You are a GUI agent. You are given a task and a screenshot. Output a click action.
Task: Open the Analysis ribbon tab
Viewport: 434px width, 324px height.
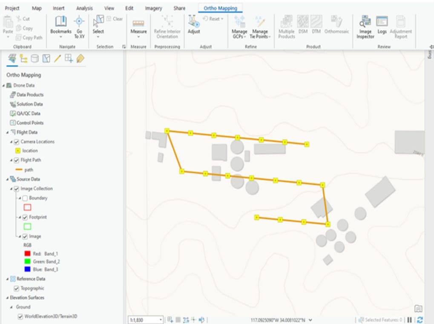pyautogui.click(x=84, y=8)
